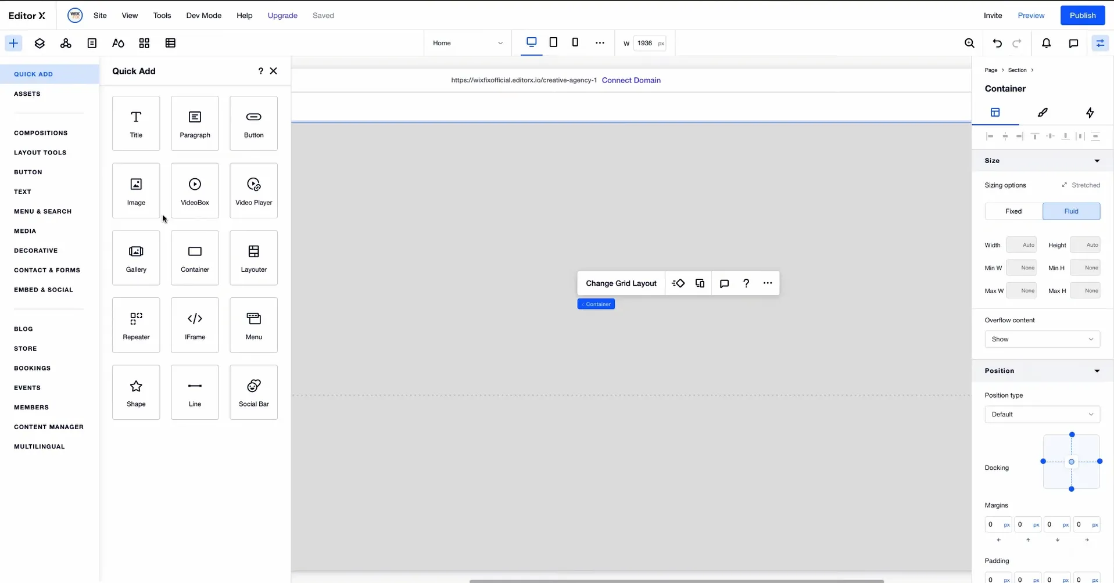The image size is (1114, 583).
Task: Open the Dev Mode menu
Action: 203,16
